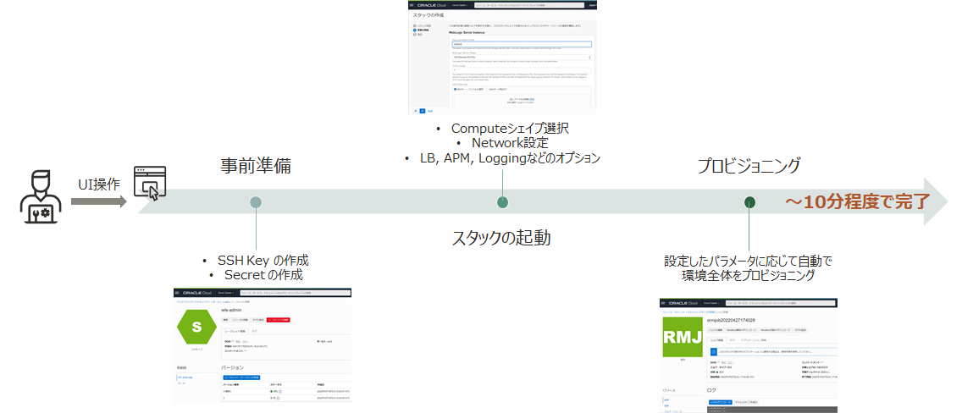Click the wls-admin secret title

[x=231, y=310]
